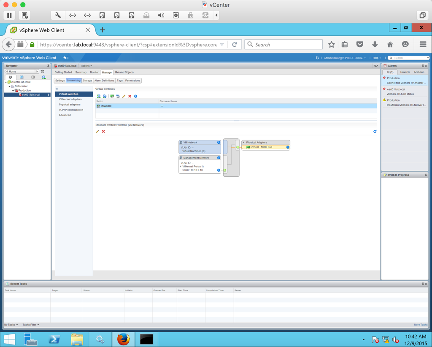
Task: Click the Add host networking icon
Action: tap(99, 96)
